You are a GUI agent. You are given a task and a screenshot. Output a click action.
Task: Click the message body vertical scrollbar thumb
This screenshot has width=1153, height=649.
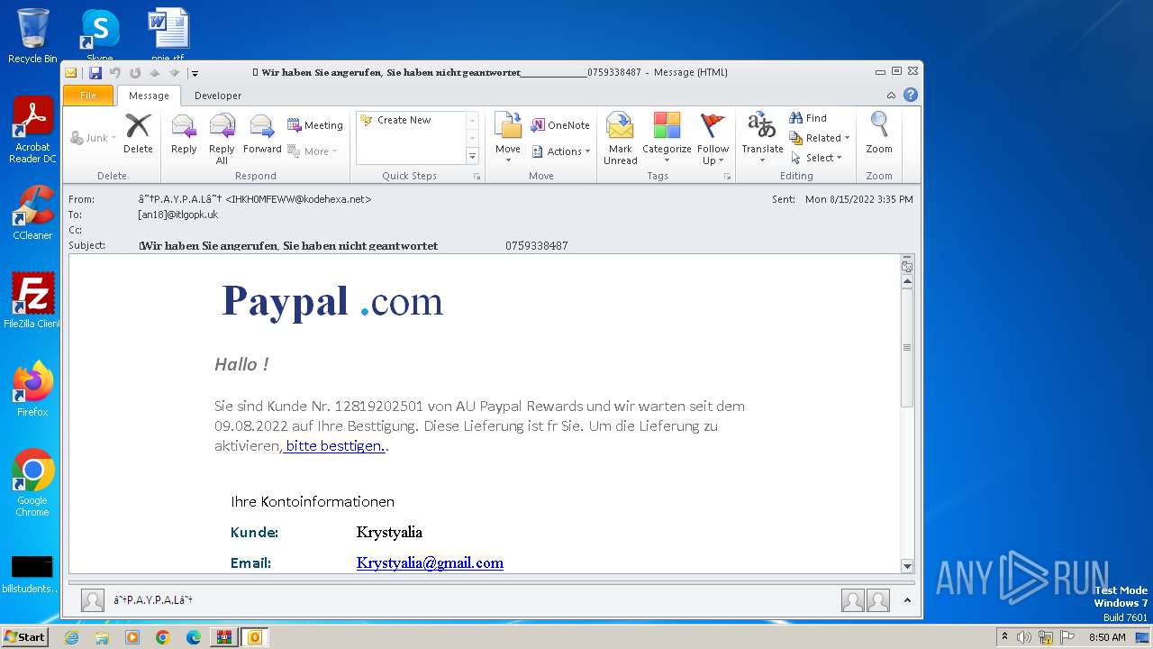pos(907,347)
